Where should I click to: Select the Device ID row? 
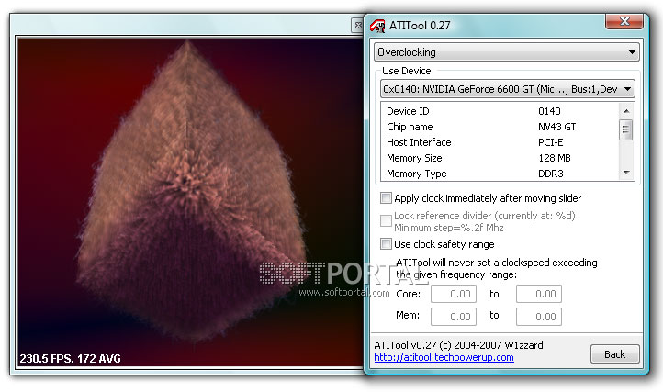tap(500, 111)
